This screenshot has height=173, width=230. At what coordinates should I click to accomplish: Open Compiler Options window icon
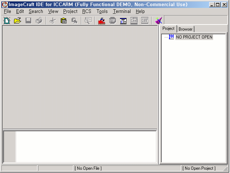point(123,21)
